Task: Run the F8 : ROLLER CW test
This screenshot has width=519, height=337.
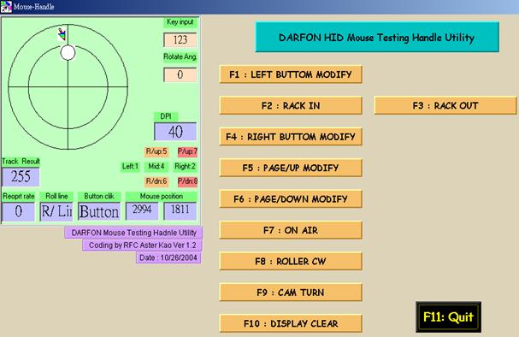Action: [x=291, y=261]
